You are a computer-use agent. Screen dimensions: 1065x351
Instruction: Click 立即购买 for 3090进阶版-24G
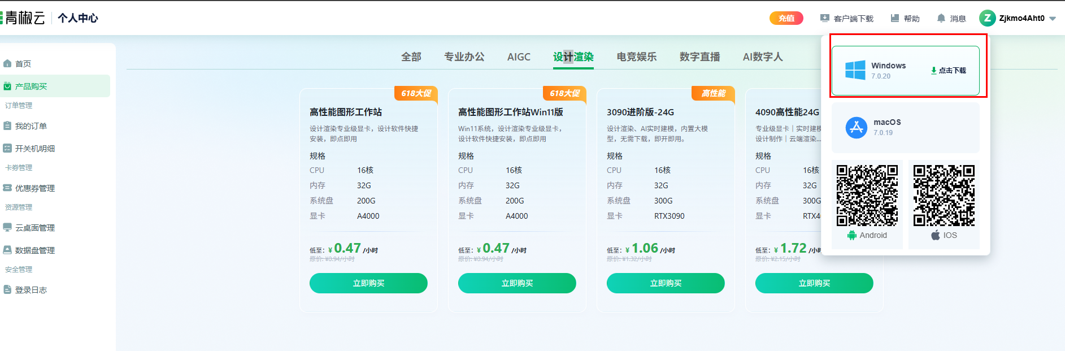[x=666, y=283]
